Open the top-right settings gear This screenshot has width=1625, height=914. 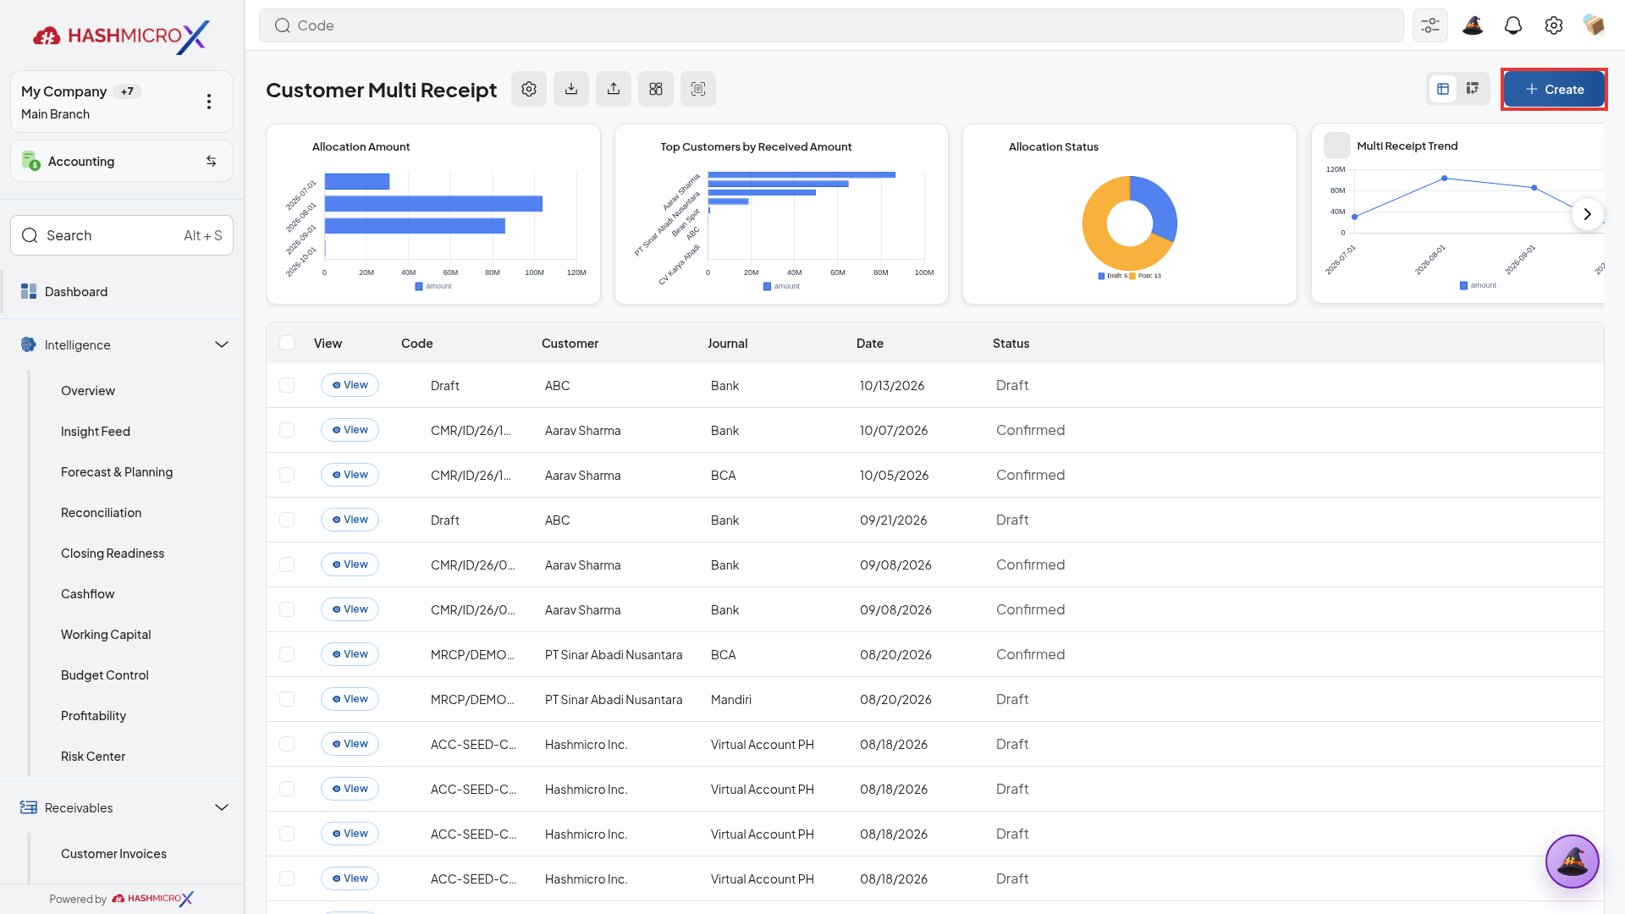pyautogui.click(x=1554, y=25)
